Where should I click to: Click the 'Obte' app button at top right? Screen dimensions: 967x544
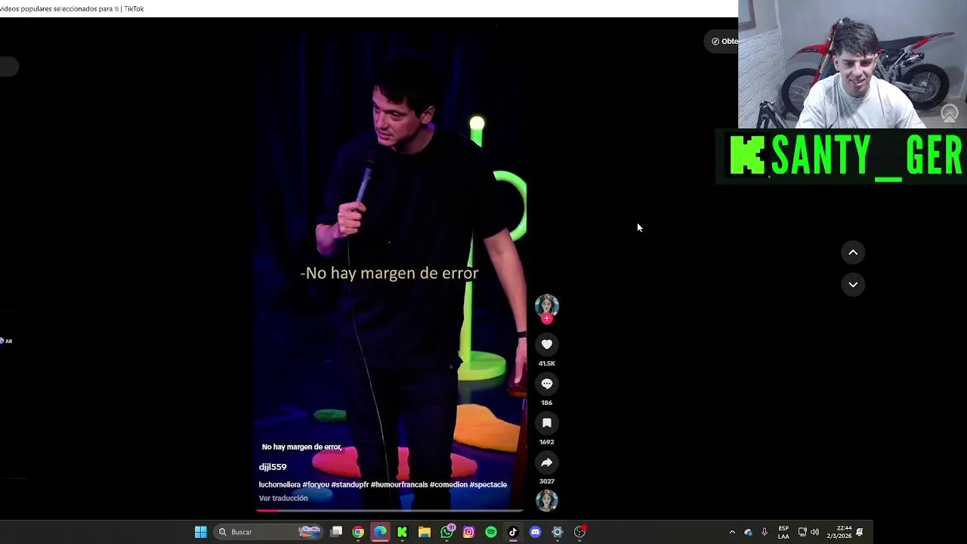[x=724, y=42]
